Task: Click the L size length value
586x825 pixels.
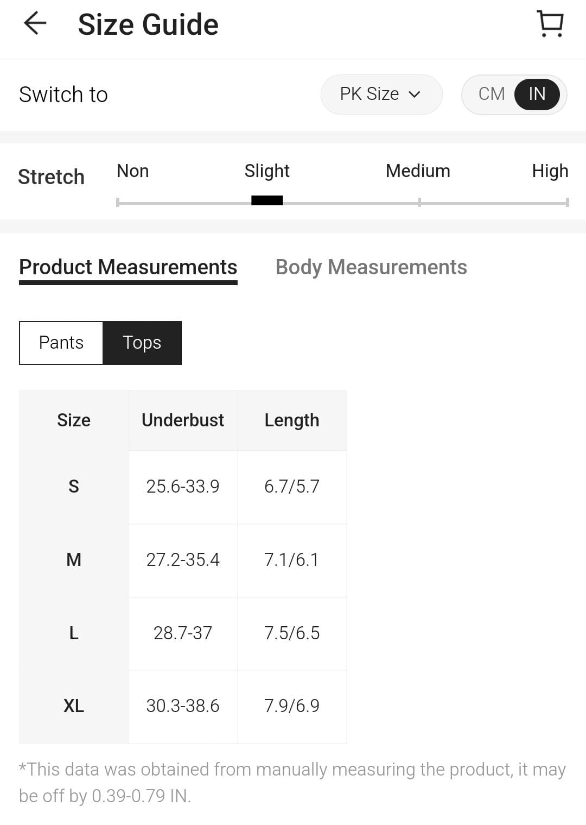Action: click(x=292, y=633)
